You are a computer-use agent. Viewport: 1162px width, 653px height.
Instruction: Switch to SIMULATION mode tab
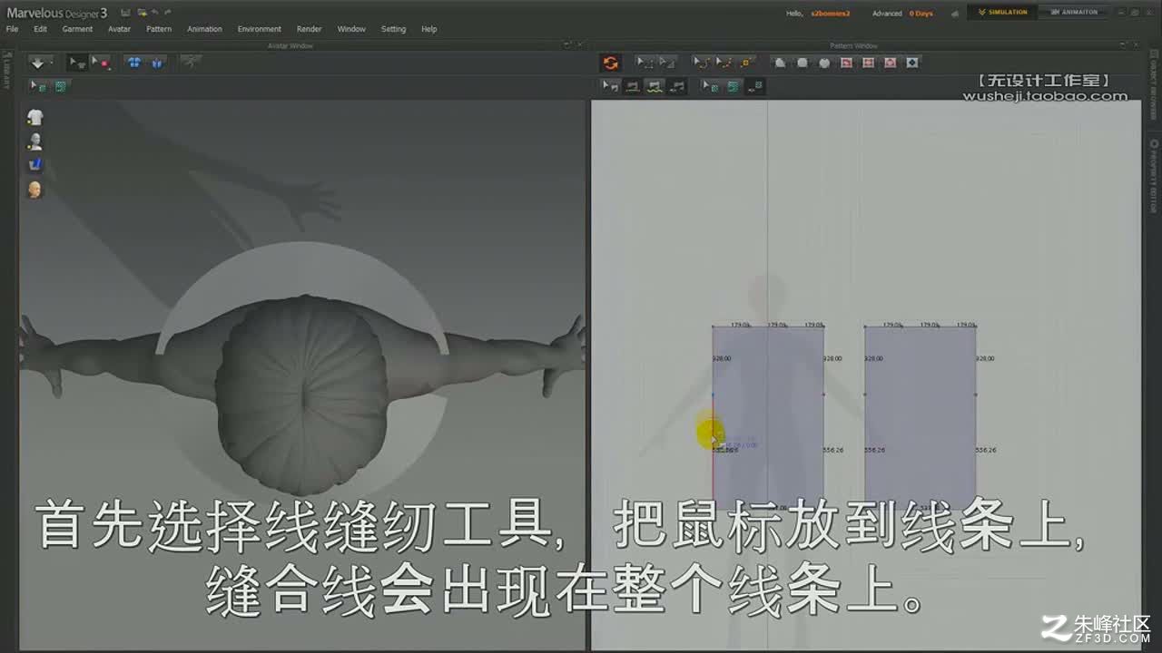(1003, 13)
